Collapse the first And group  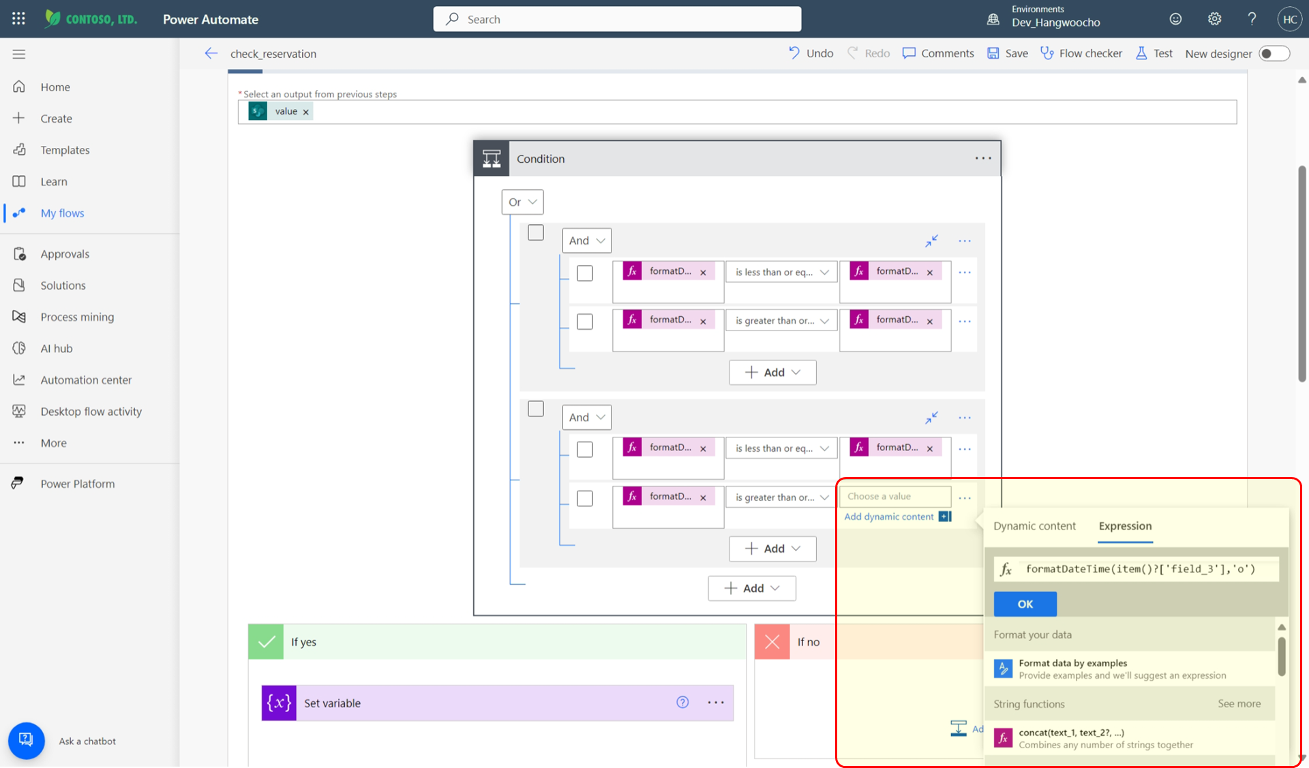click(x=931, y=241)
